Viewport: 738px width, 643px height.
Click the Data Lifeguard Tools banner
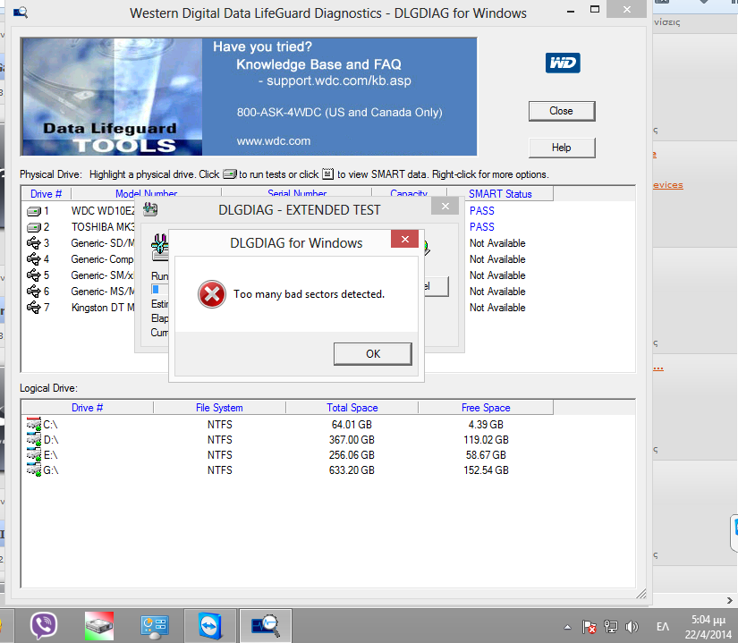pos(249,97)
